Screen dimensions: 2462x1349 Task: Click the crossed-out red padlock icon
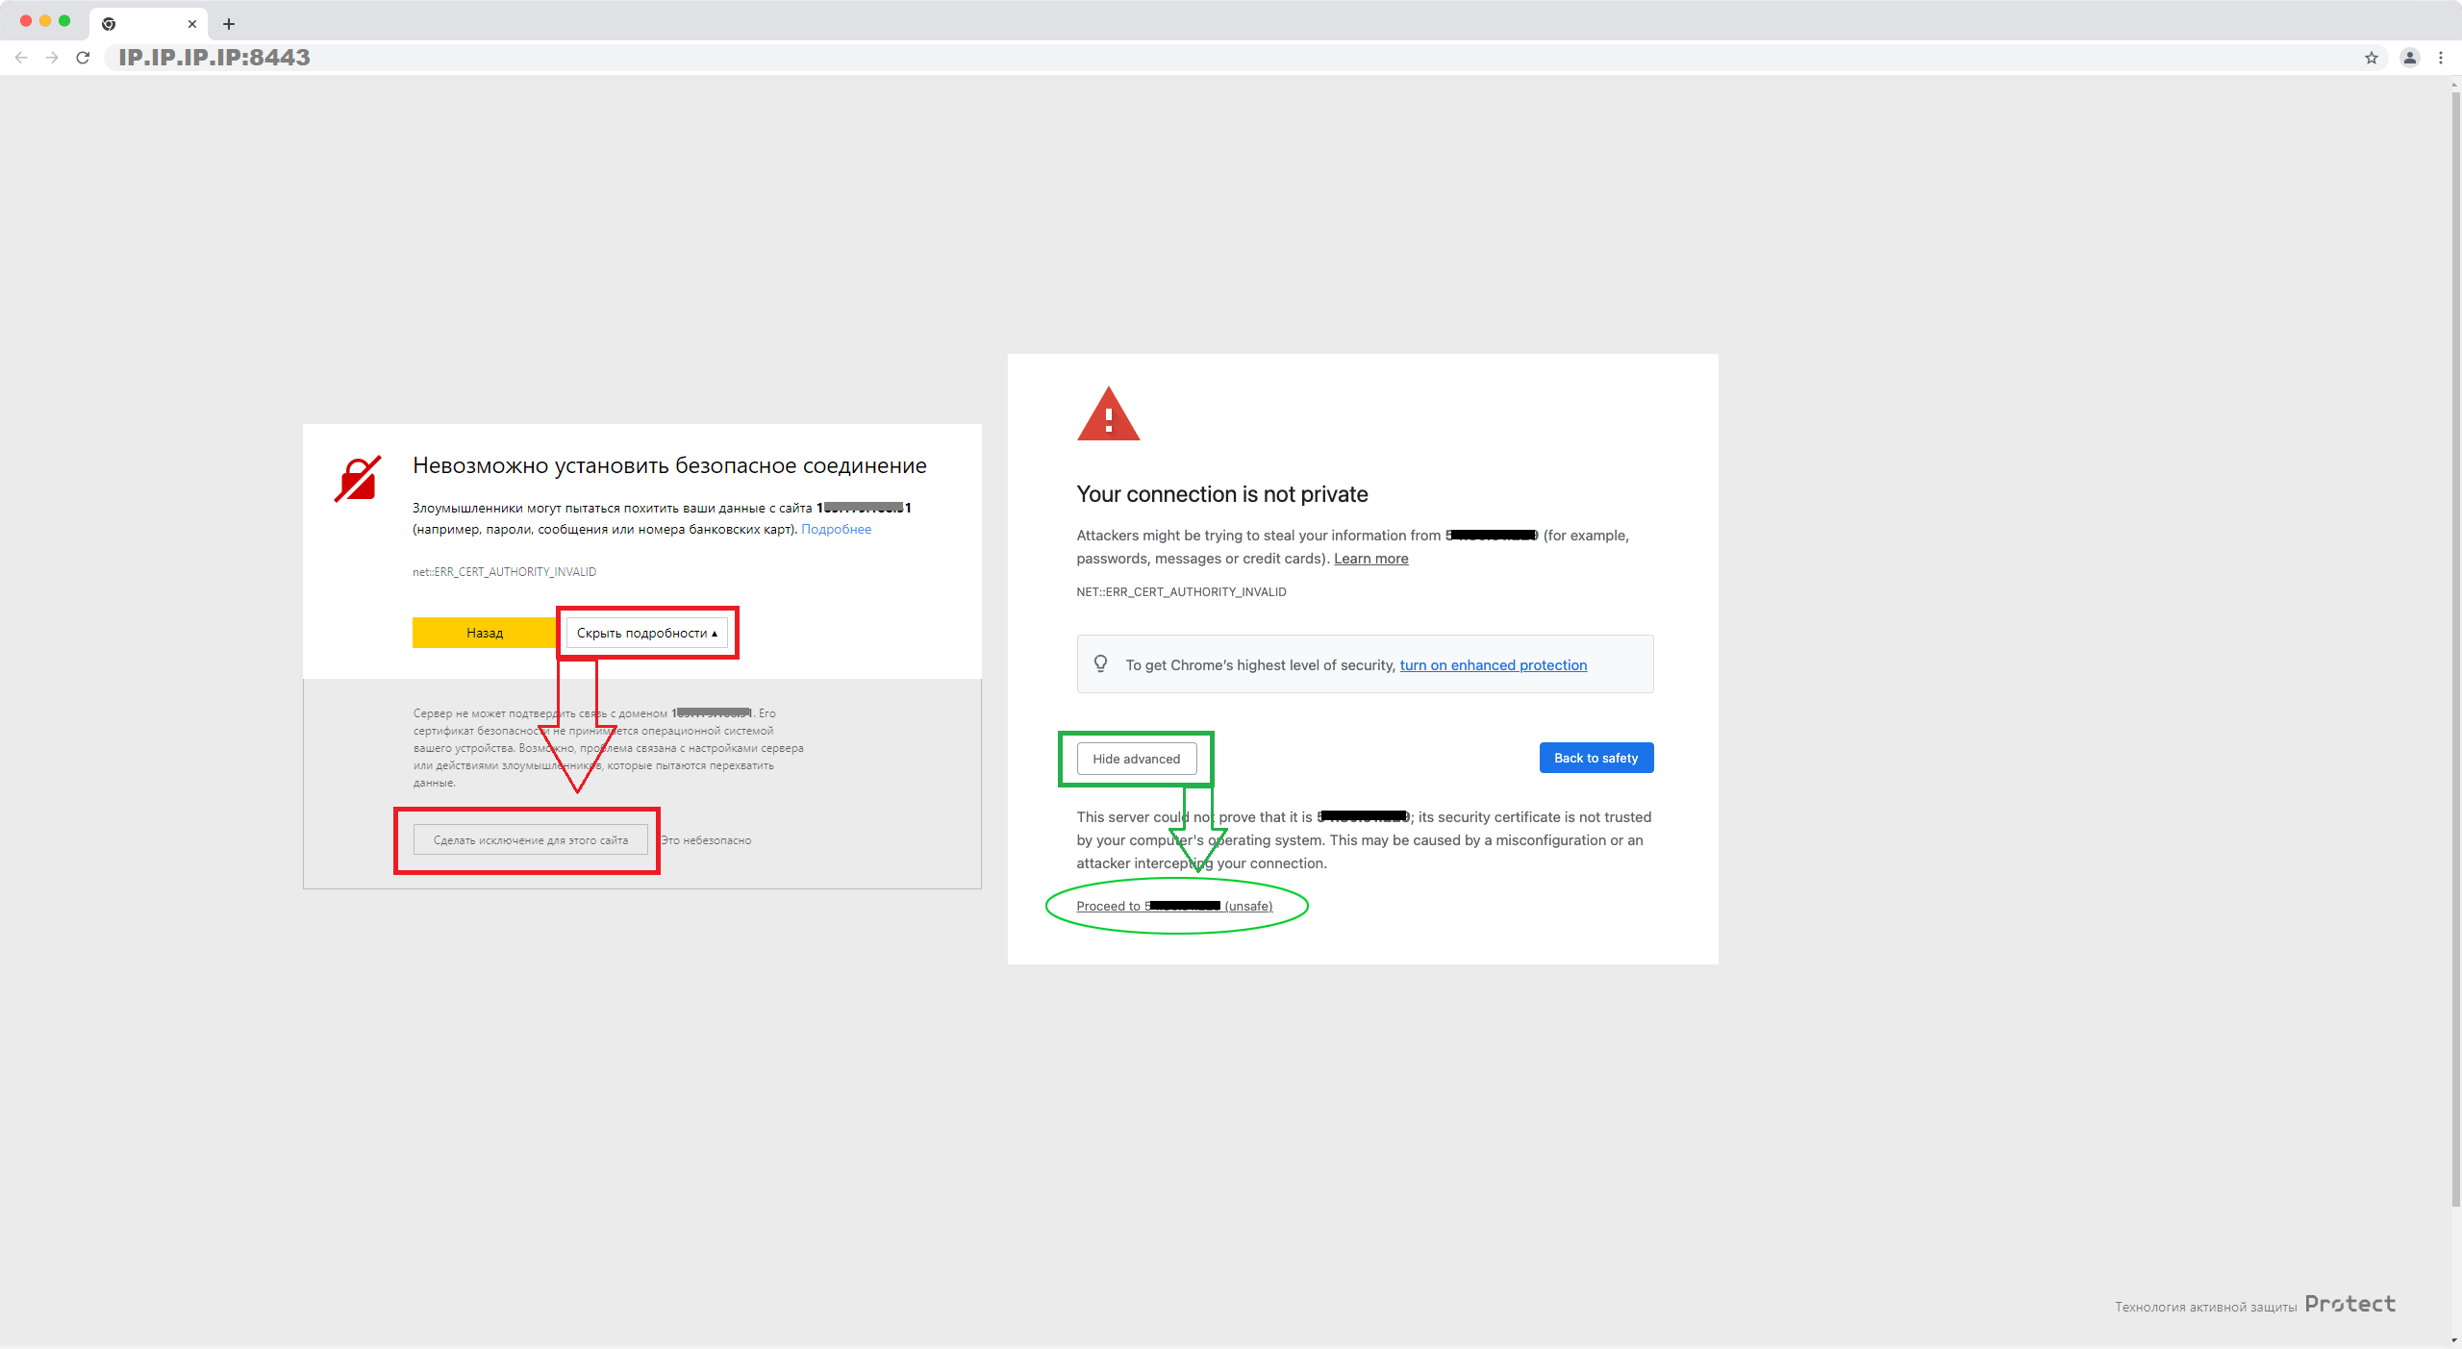tap(358, 478)
